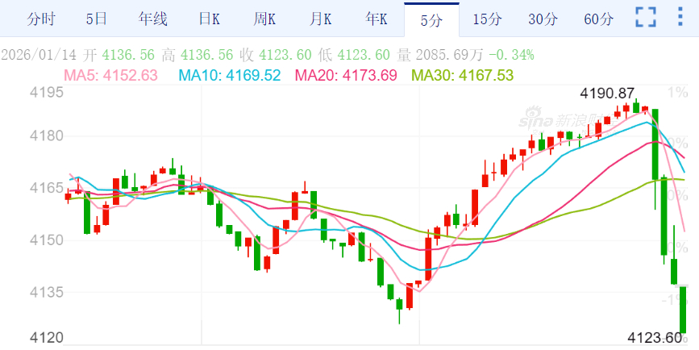Click the last green candlestick at 4123.60
Screen dimensions: 699x350
coord(683,310)
